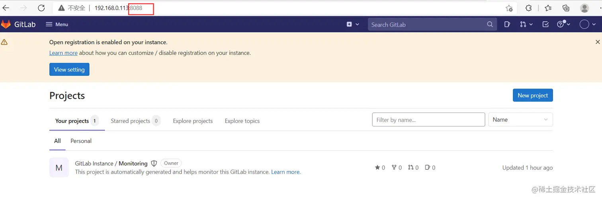Screen dimensions: 602x200
Task: Expand the Name sort dropdown
Action: tap(520, 120)
